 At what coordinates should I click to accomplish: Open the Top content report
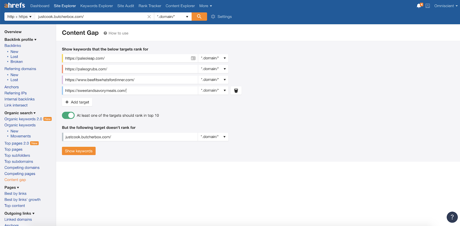click(15, 206)
